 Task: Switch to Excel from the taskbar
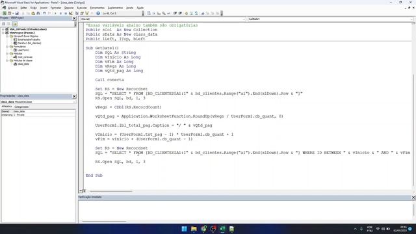tap(222, 229)
